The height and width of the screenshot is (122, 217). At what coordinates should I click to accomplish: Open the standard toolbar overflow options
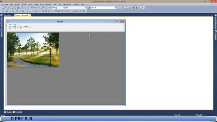[x=144, y=8]
